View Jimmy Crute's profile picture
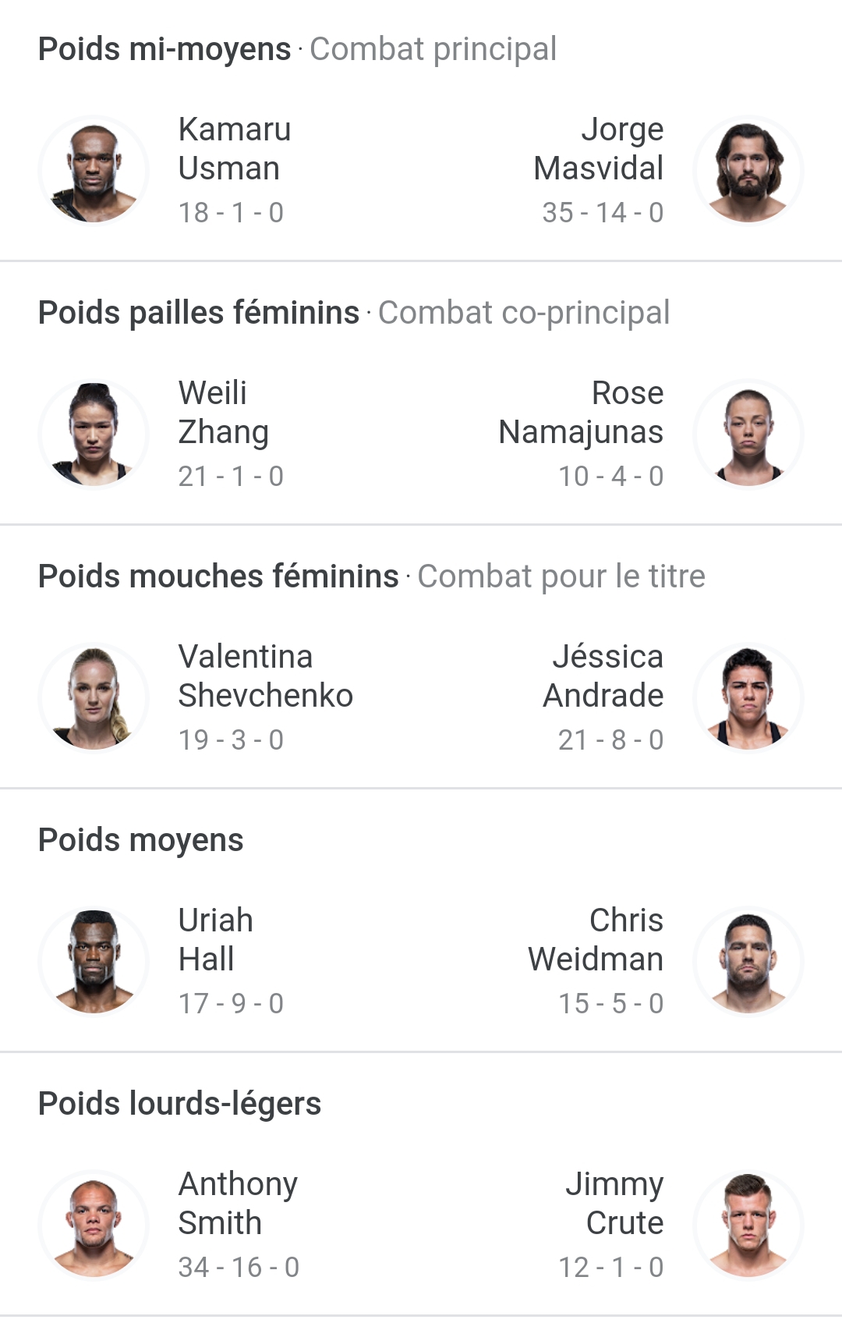This screenshot has height=1323, width=842. pyautogui.click(x=748, y=1225)
